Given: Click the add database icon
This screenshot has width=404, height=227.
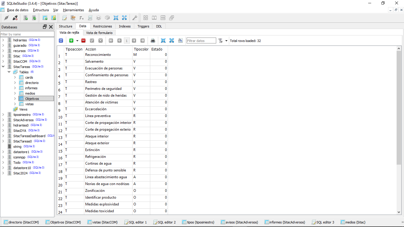Looking at the screenshot, I should coord(26,18).
